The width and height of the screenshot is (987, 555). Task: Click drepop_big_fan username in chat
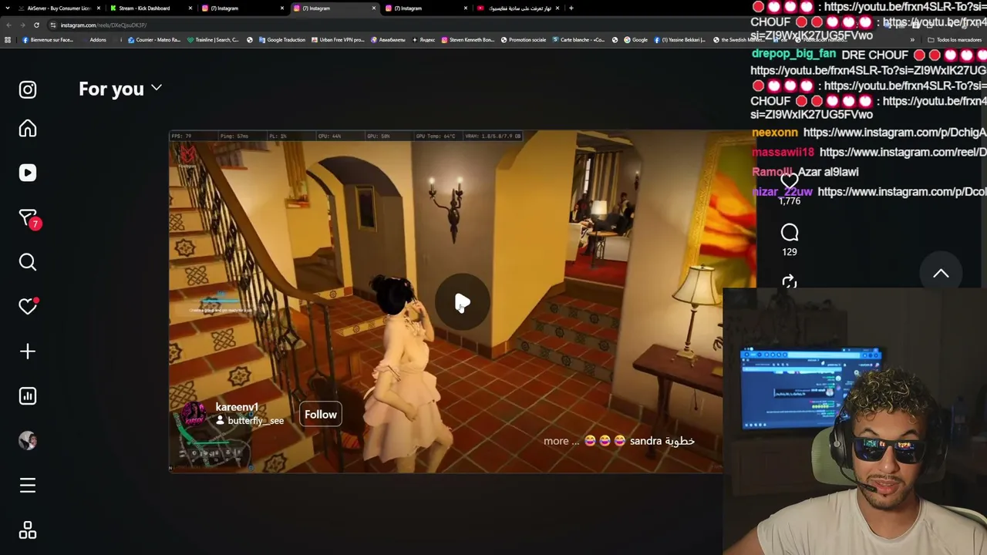pos(793,55)
